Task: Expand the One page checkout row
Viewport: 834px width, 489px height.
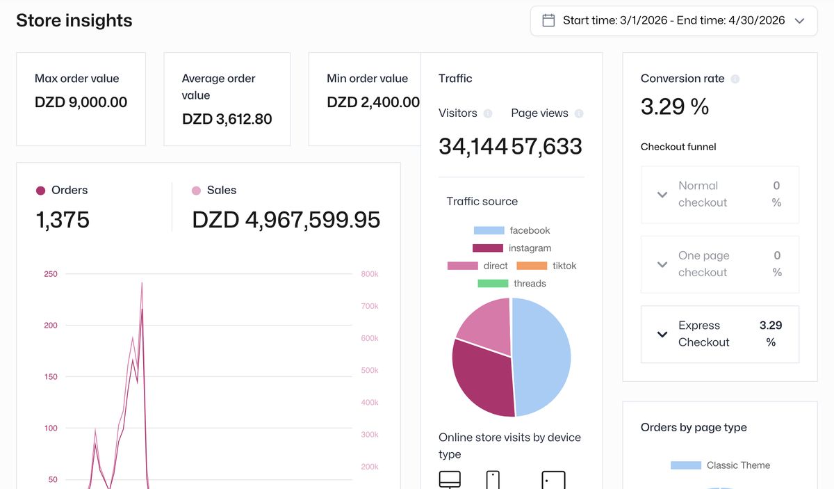Action: pos(720,264)
